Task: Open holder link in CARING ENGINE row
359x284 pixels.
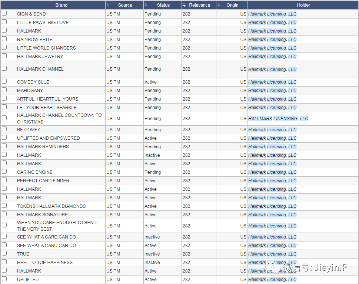Action: [272, 172]
